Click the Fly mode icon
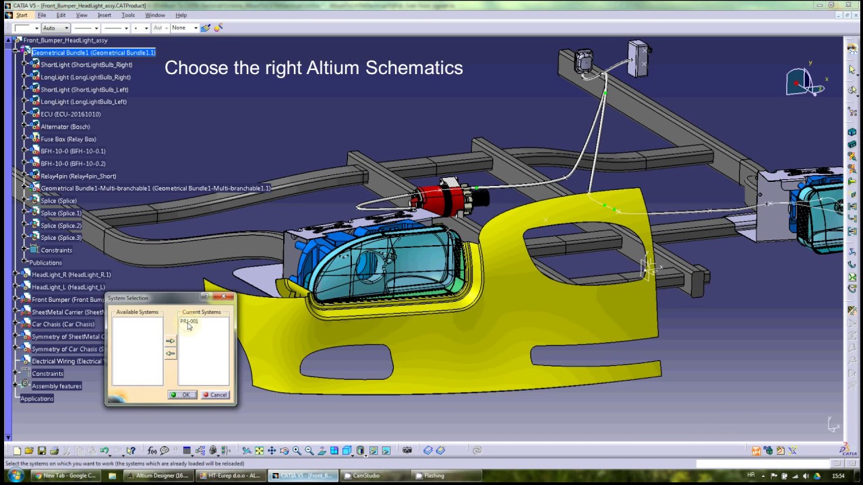The height and width of the screenshot is (485, 863). click(247, 451)
